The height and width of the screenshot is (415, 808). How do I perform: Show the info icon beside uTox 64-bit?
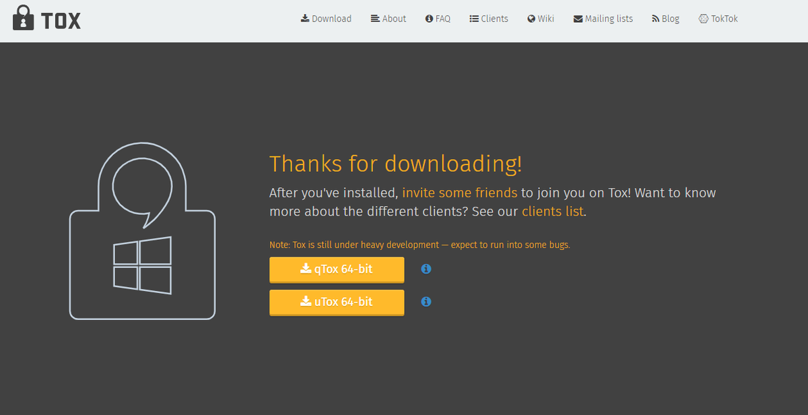pyautogui.click(x=426, y=302)
